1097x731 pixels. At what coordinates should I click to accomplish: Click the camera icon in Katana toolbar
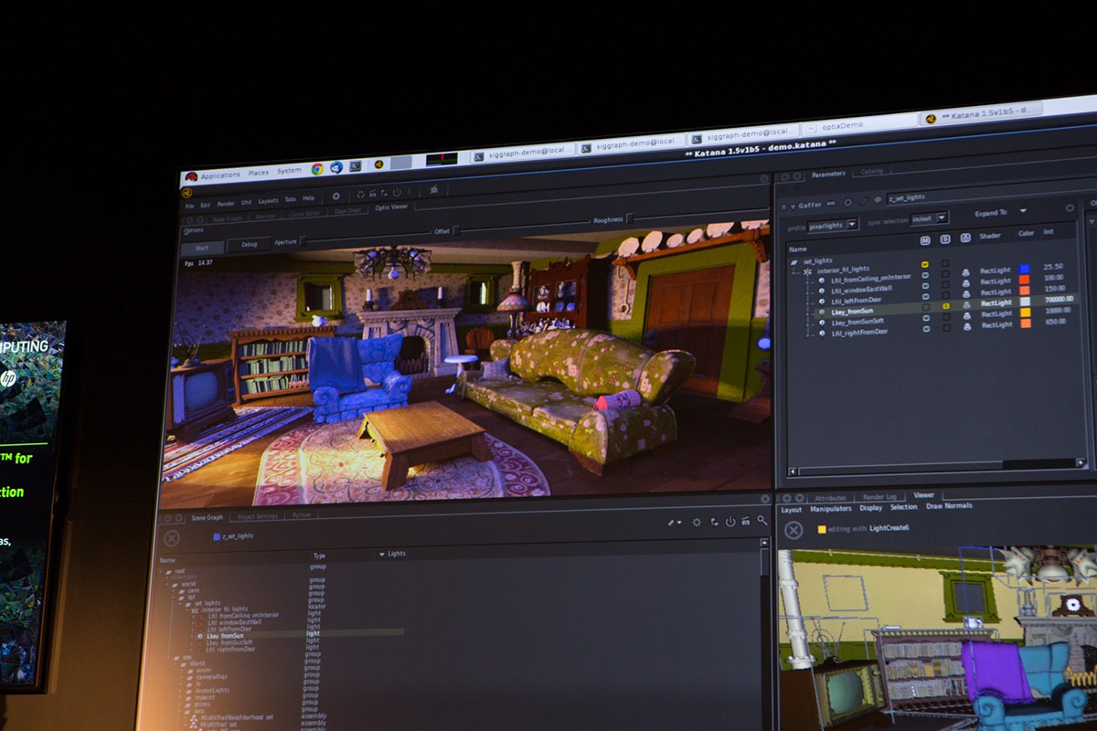click(x=432, y=189)
